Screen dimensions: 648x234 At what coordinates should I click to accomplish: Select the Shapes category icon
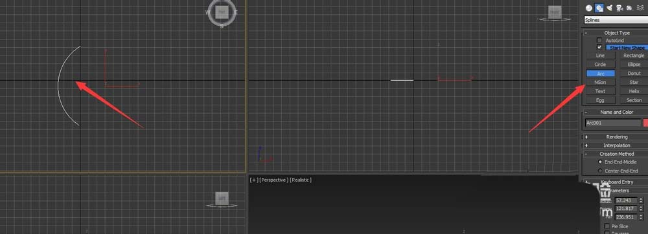tap(599, 8)
